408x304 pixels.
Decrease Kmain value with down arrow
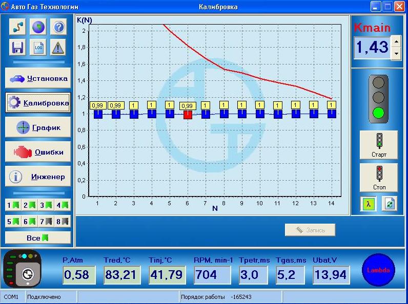[396, 53]
